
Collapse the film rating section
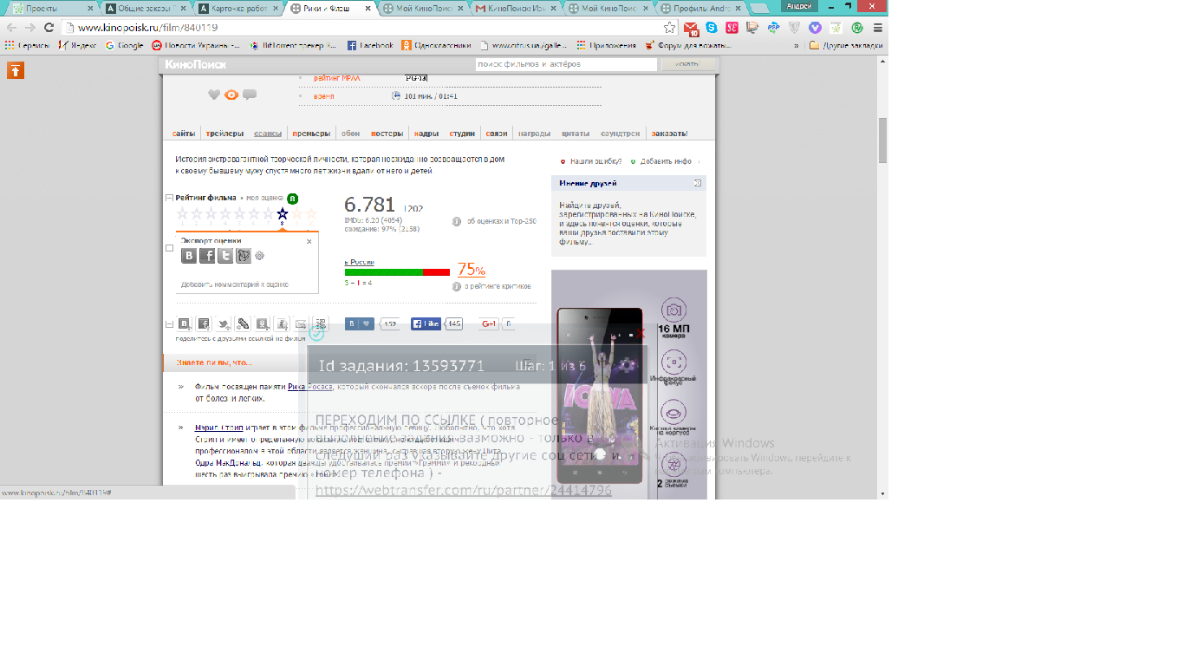[x=169, y=198]
